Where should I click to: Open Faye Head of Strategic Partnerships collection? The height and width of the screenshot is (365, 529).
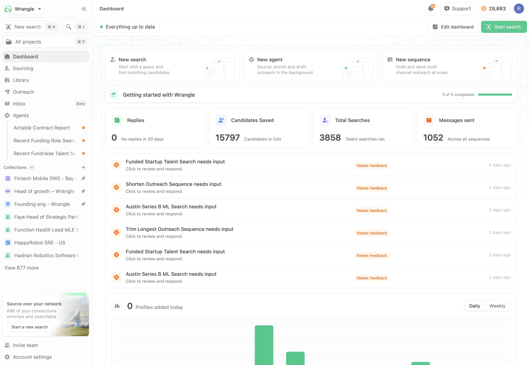point(45,217)
